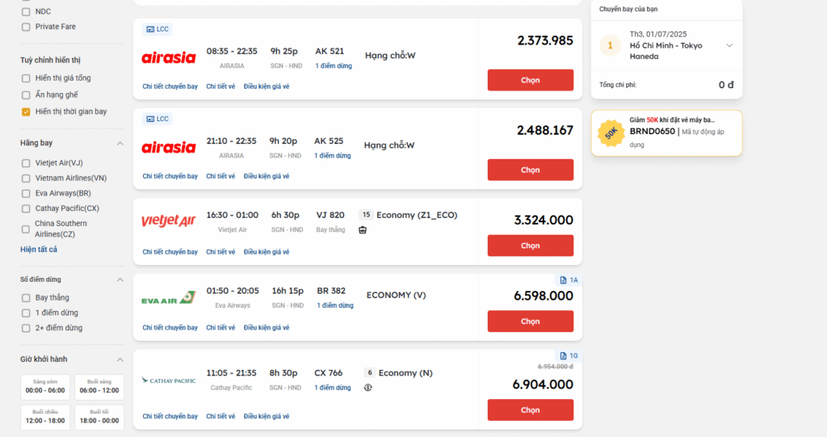Filter by Vietjet Air(VJ) checkbox
The height and width of the screenshot is (437, 827).
(x=26, y=163)
